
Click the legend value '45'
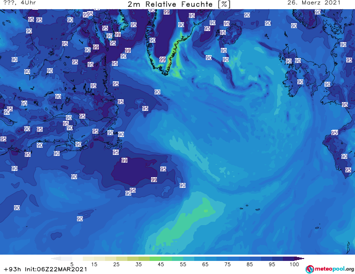pyautogui.click(x=161, y=264)
